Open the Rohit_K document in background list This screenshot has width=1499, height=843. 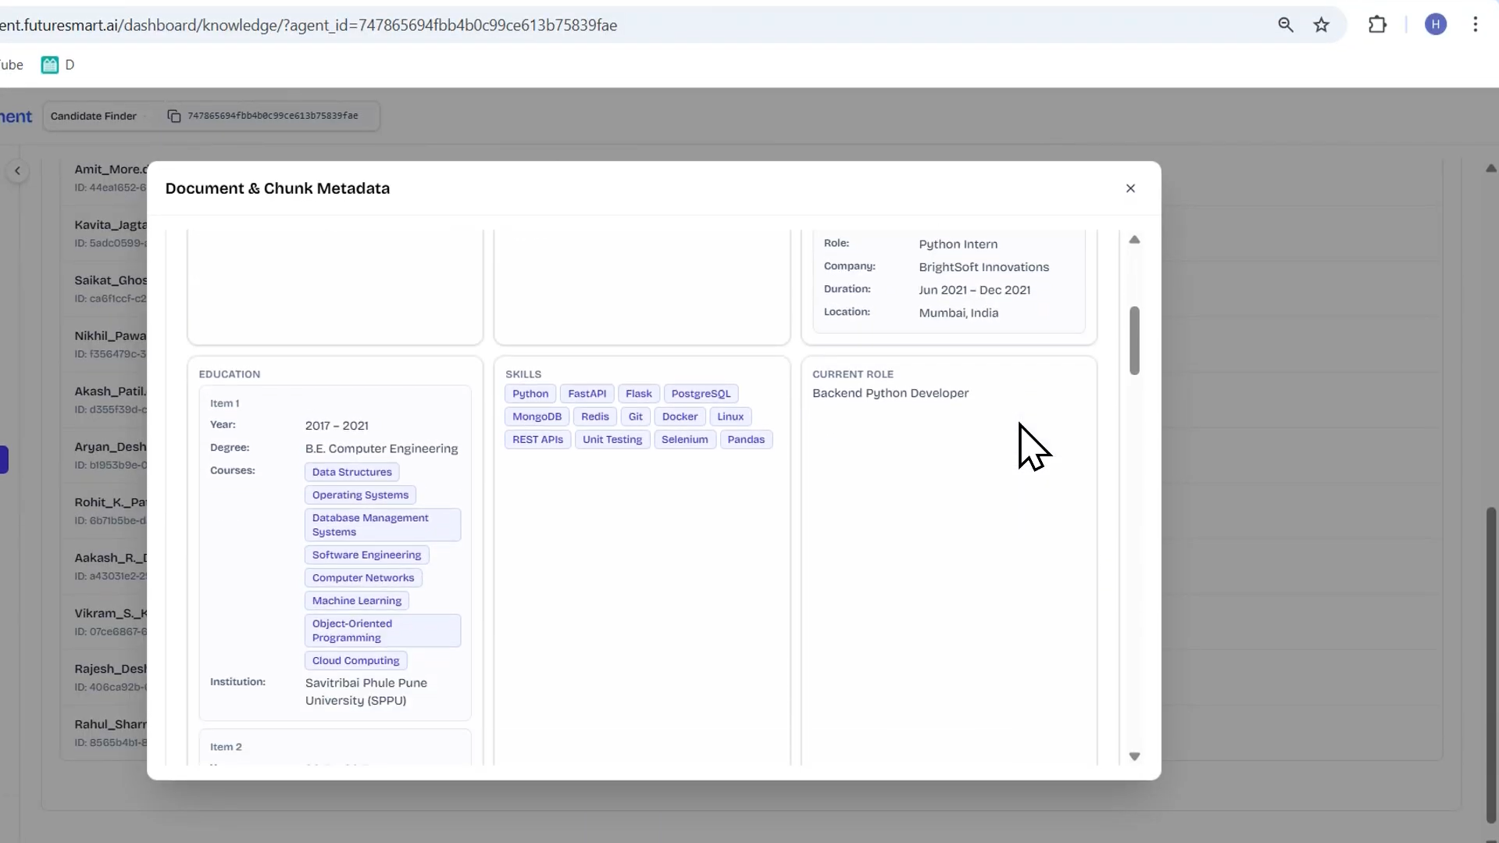pos(111,502)
